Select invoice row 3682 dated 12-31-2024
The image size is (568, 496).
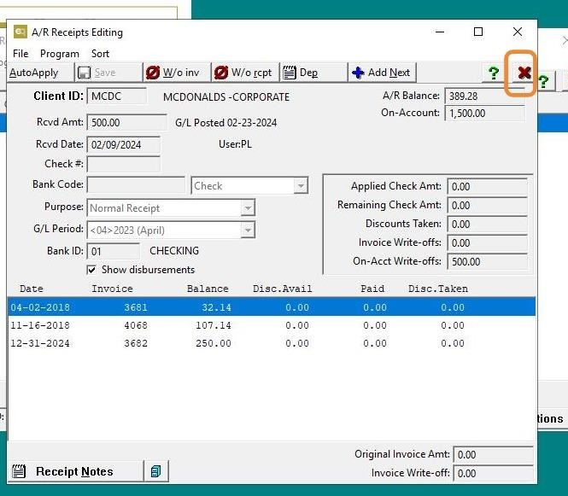[272, 343]
